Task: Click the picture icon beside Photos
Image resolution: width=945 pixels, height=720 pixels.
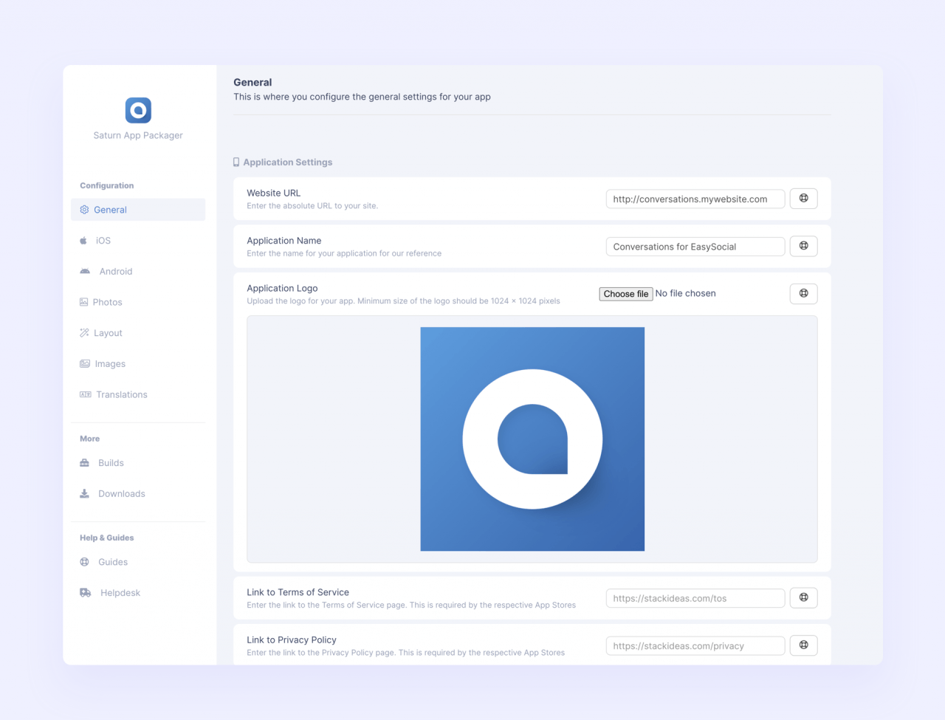Action: point(84,302)
